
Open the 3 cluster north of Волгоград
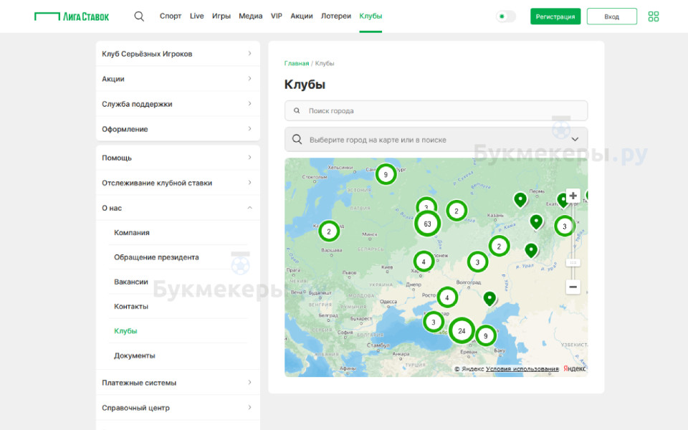[477, 262]
